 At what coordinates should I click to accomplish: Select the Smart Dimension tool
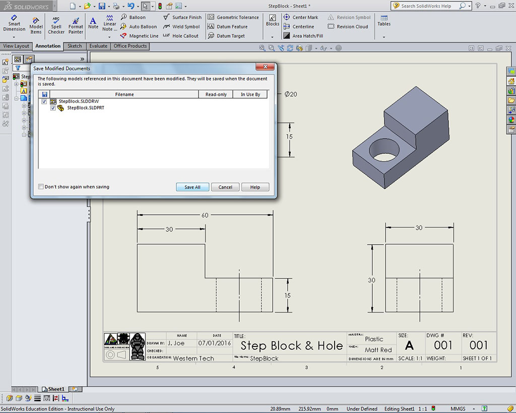(x=14, y=23)
